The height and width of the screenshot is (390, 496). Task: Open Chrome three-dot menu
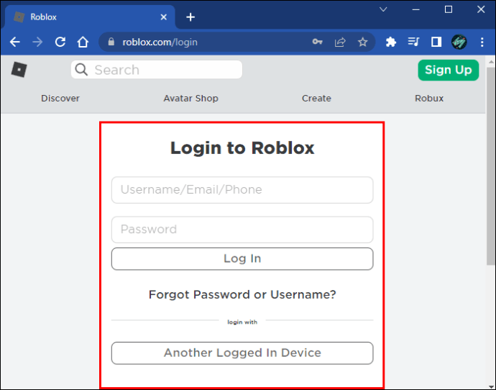(482, 42)
